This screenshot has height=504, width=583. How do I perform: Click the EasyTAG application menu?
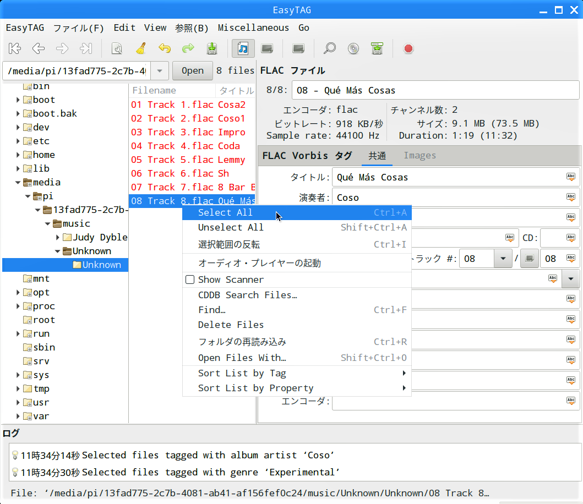pos(25,28)
